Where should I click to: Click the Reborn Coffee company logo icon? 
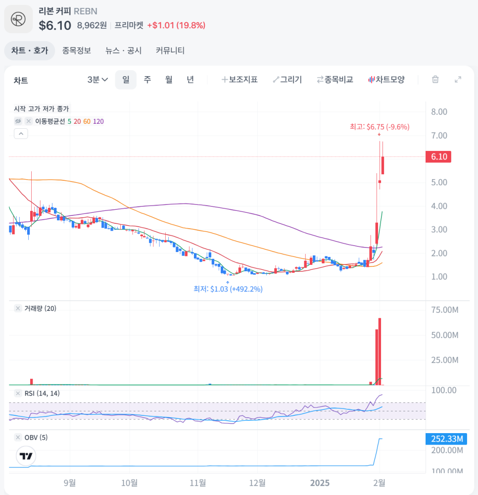coord(18,19)
